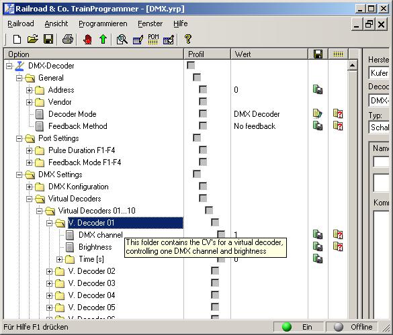Click the Profil column header

(208, 54)
